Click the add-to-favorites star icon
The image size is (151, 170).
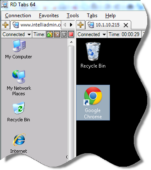[x=49, y=34]
